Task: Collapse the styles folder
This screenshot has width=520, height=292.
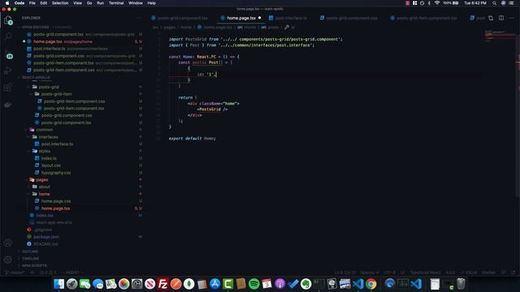Action: click(x=44, y=151)
